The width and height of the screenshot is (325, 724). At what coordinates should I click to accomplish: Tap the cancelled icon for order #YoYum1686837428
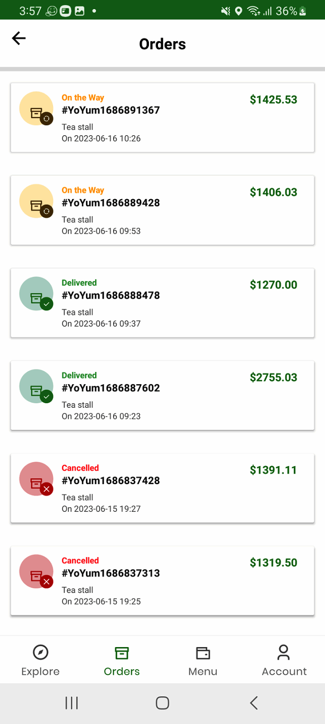(x=36, y=479)
